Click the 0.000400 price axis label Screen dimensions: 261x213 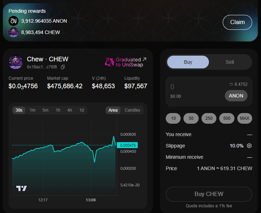point(128,152)
